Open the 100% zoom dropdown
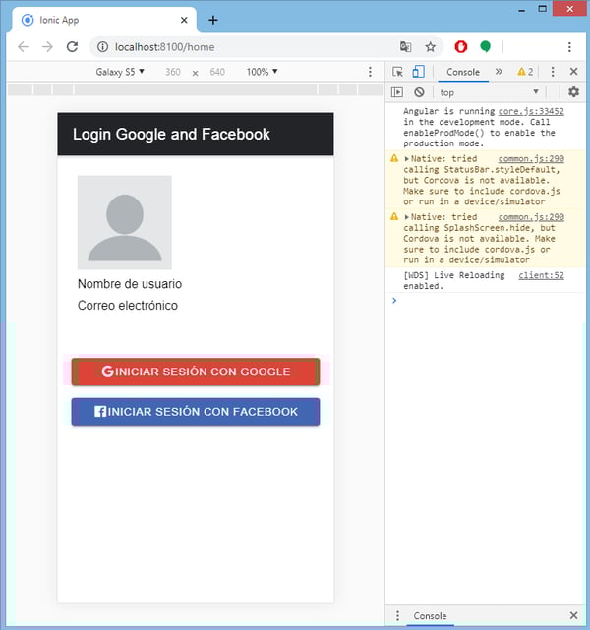 (x=262, y=72)
